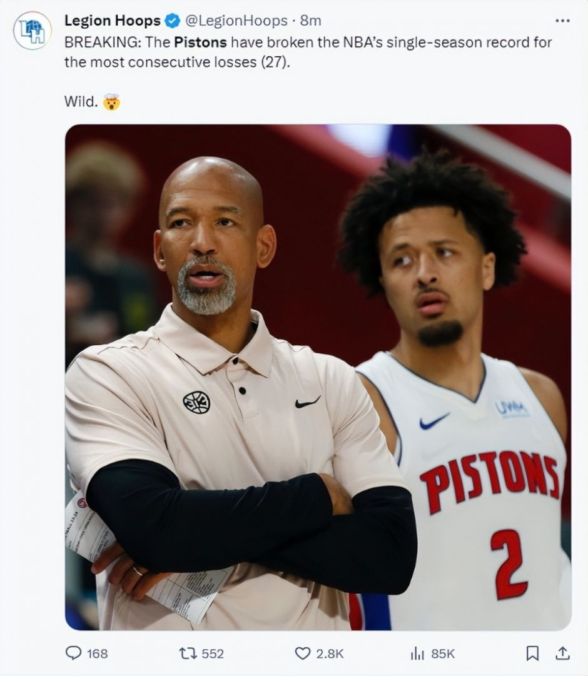Click the 8m timestamp

[x=310, y=21]
